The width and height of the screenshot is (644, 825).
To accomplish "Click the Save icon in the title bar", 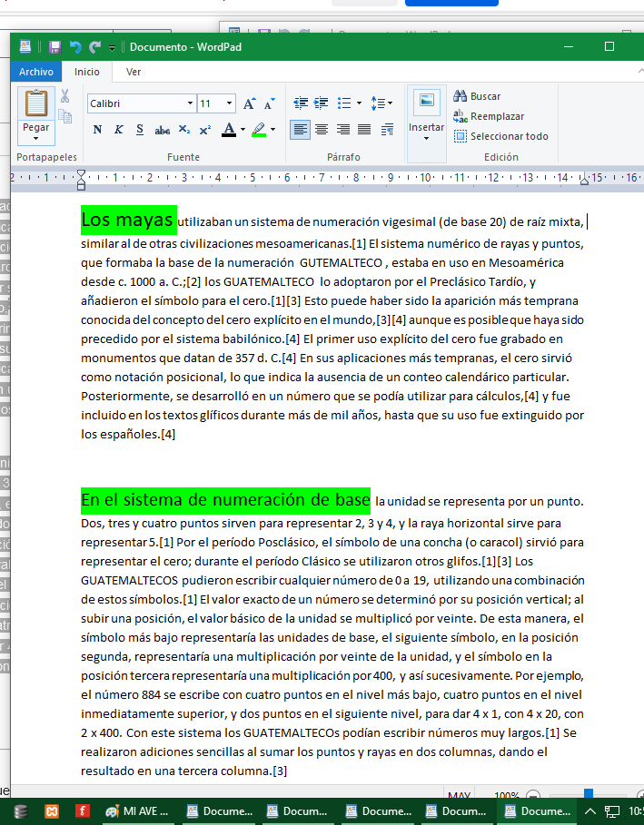I will [x=54, y=47].
